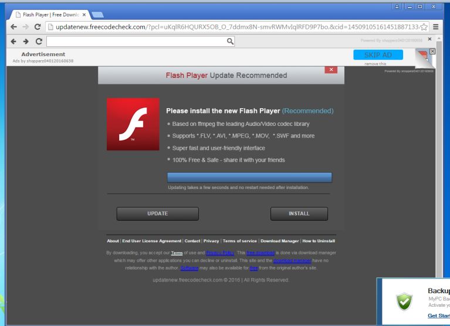Screen dimensions: 450x326
Task: Click the Get Started link in popup
Action: pyautogui.click(x=439, y=315)
